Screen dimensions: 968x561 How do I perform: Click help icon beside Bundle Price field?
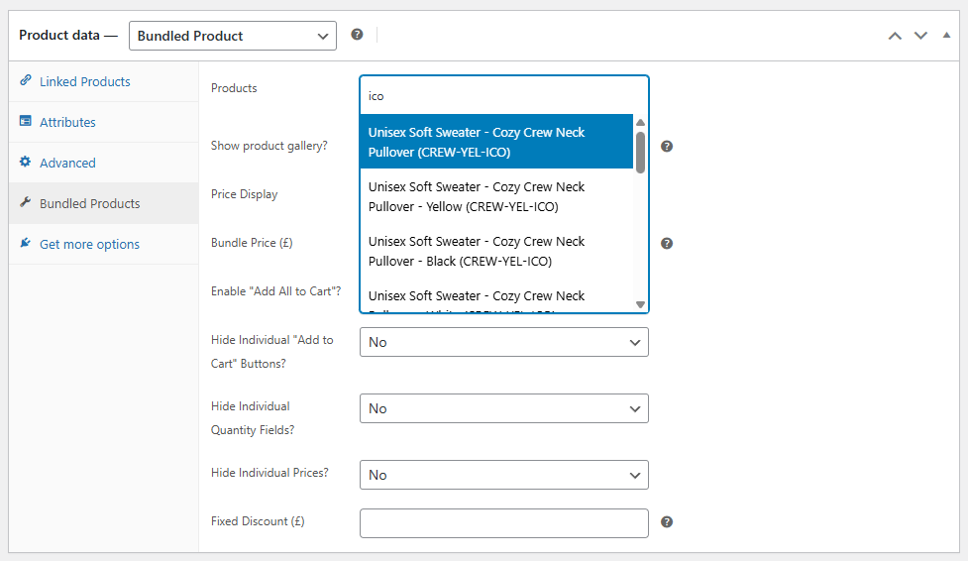[667, 244]
